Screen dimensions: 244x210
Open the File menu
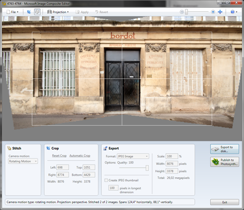12,12
